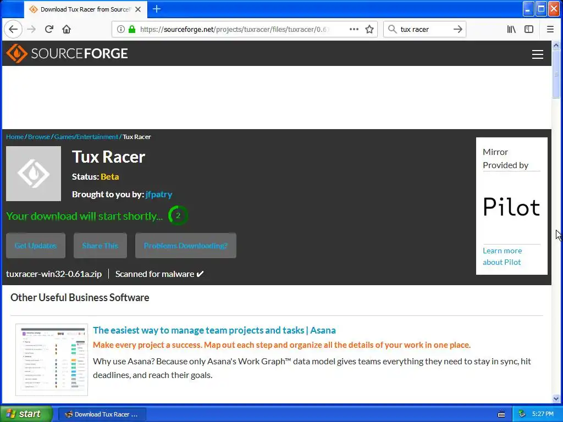The height and width of the screenshot is (422, 563).
Task: Follow the Browse breadcrumb link
Action: coord(39,137)
